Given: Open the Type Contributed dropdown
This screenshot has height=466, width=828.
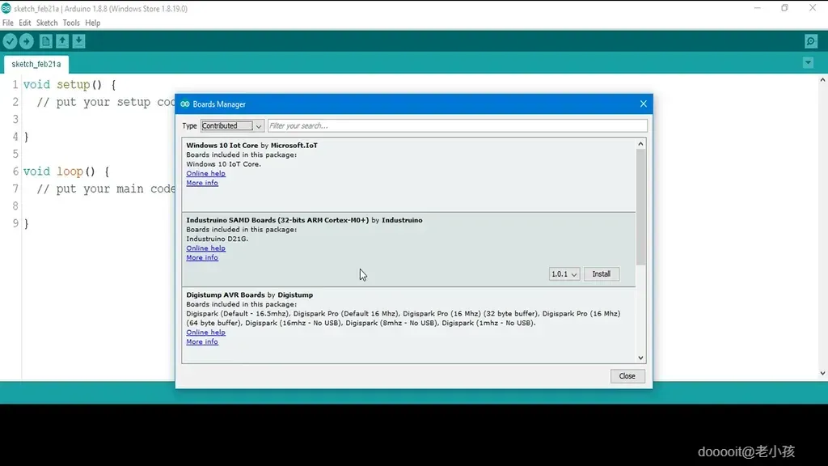Looking at the screenshot, I should [232, 125].
